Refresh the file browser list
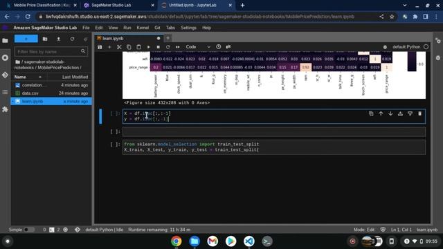Viewport: 443px width, 249px height. click(x=72, y=39)
